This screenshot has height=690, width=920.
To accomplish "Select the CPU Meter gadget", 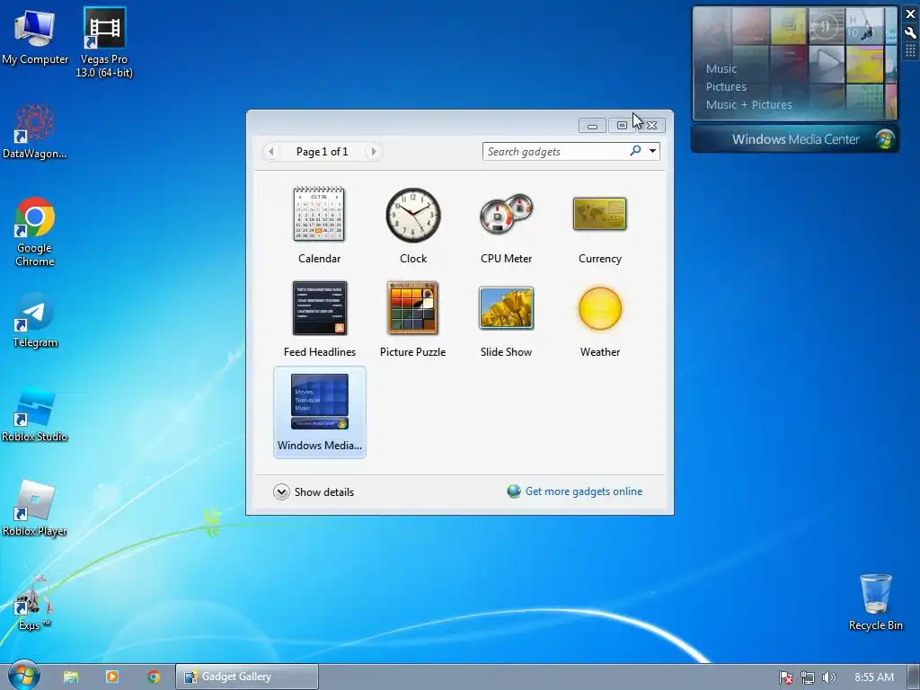I will tap(507, 226).
